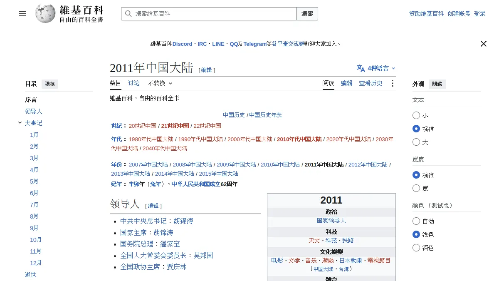
Task: Open the 查看历史 tab
Action: coord(371,83)
